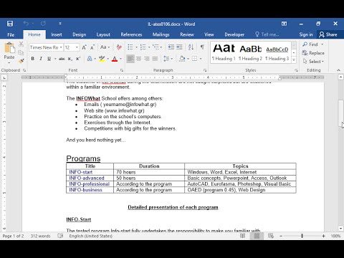Click the Programs heading in document
Viewport: 344px width, 258px height.
(x=83, y=158)
